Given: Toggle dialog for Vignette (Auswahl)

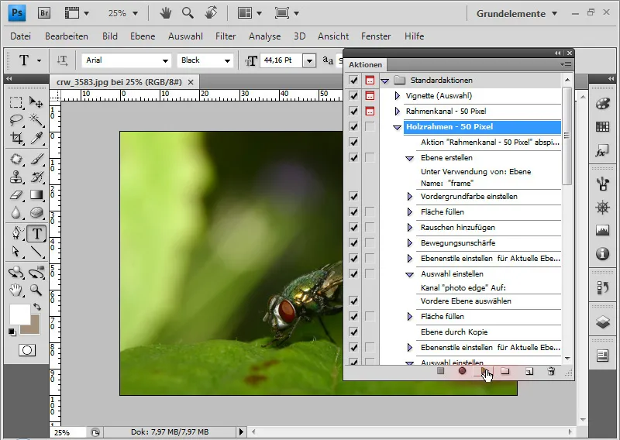Looking at the screenshot, I should point(370,96).
